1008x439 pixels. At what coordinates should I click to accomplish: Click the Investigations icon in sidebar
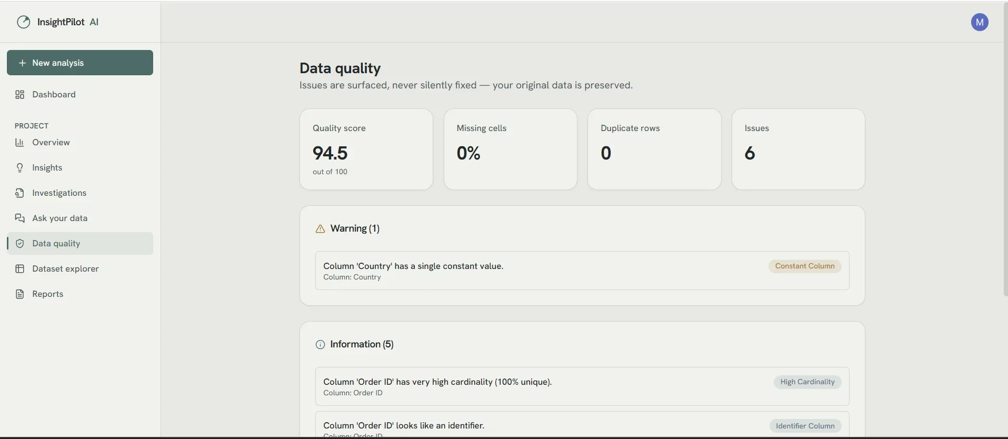(20, 193)
